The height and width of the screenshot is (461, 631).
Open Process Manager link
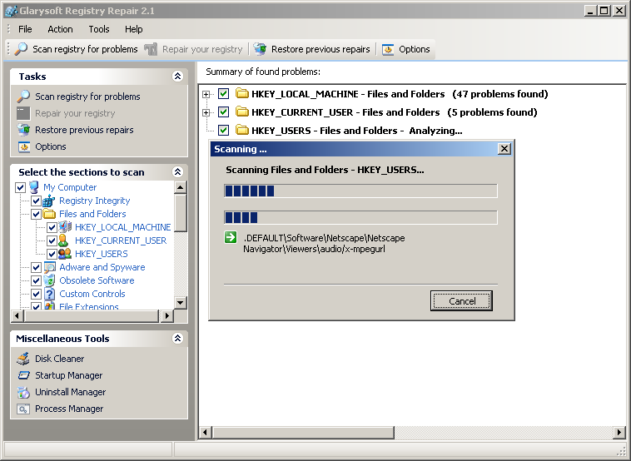69,409
